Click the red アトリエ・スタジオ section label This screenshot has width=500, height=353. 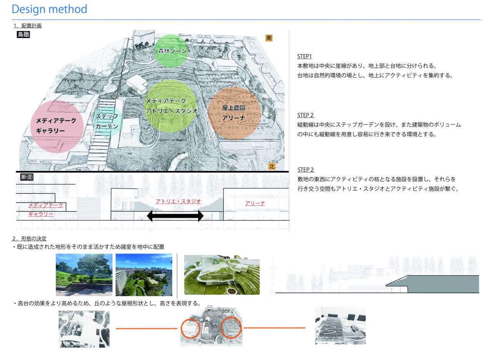point(178,201)
